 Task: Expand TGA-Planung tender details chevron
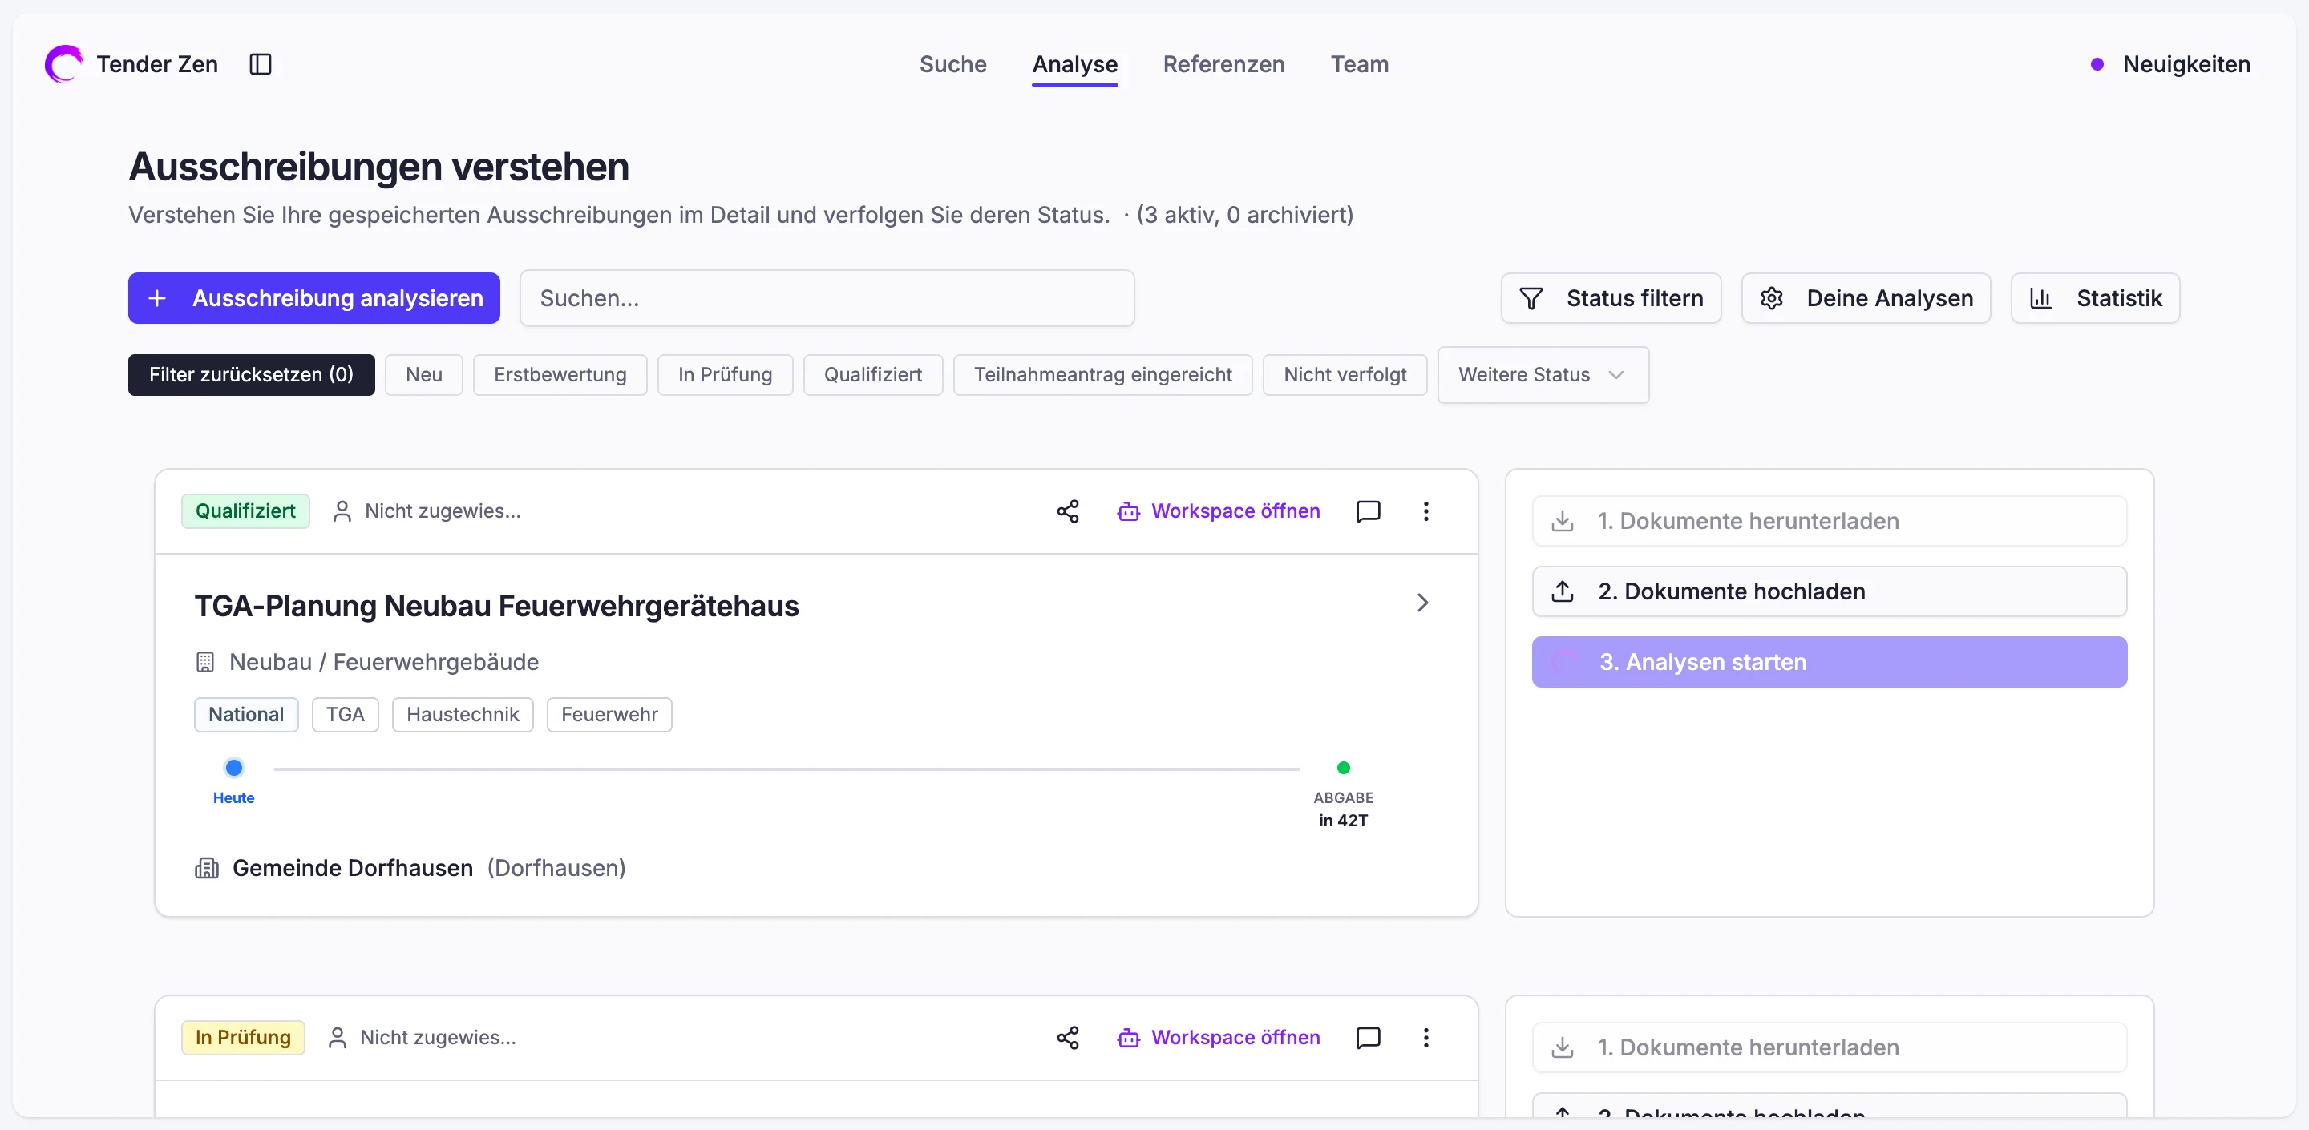coord(1422,603)
